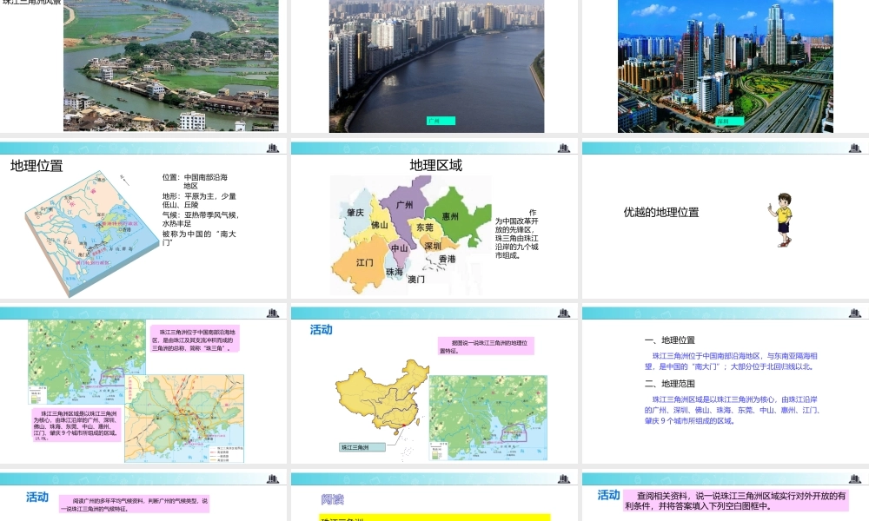Click the blue paragraph listing 广州、深圳、佛山 cities
This screenshot has height=521, width=869.
click(x=733, y=410)
